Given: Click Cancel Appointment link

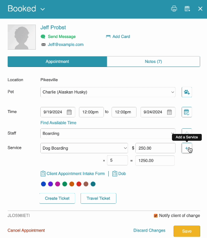Looking at the screenshot, I should (x=26, y=230).
